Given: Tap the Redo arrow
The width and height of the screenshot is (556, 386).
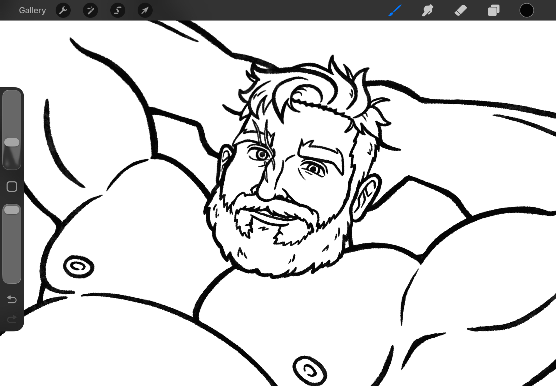Looking at the screenshot, I should 12,319.
